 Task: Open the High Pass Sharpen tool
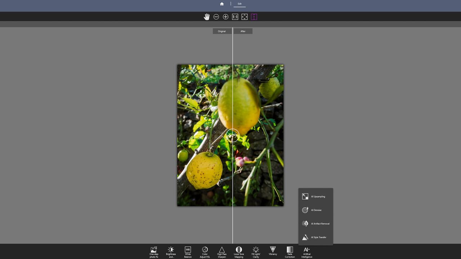coord(222,252)
